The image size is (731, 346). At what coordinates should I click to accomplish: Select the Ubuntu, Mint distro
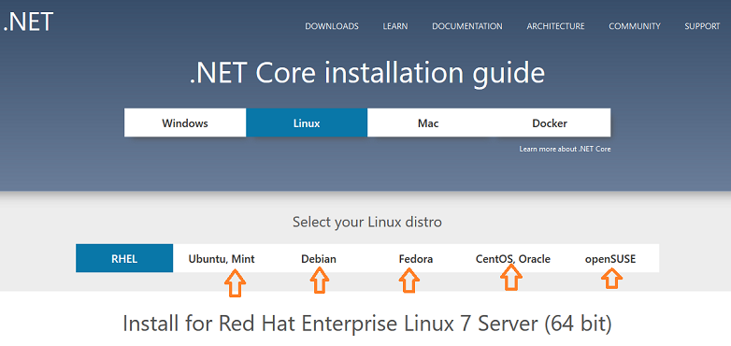pos(222,258)
